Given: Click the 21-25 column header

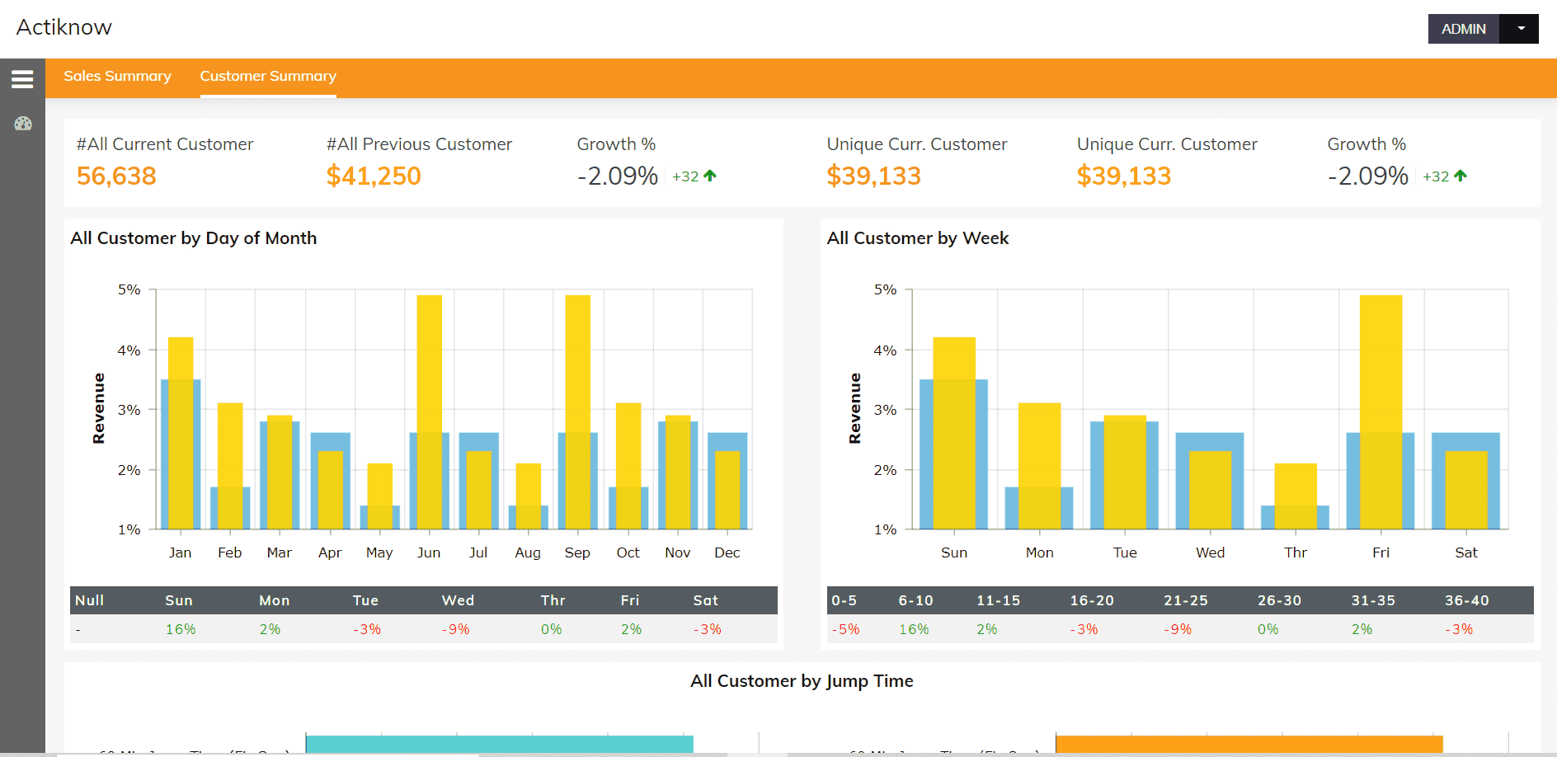Looking at the screenshot, I should click(1186, 600).
